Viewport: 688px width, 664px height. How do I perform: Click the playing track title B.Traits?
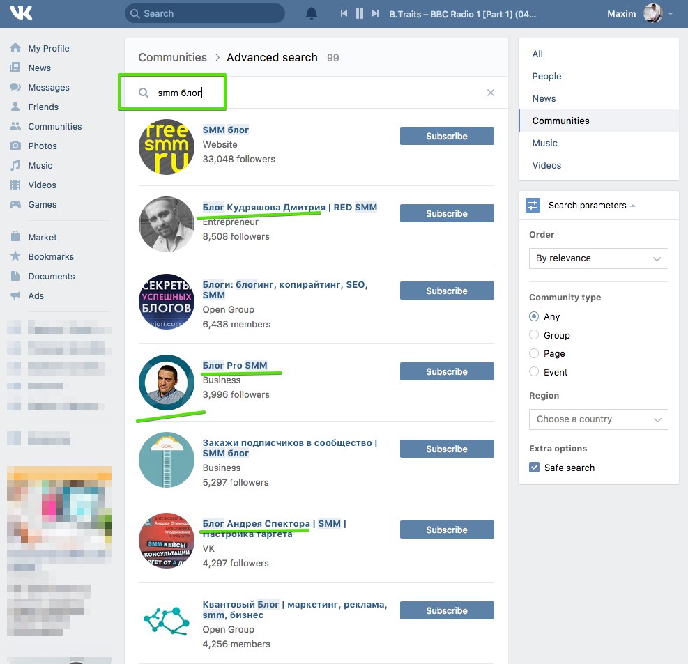pos(462,14)
